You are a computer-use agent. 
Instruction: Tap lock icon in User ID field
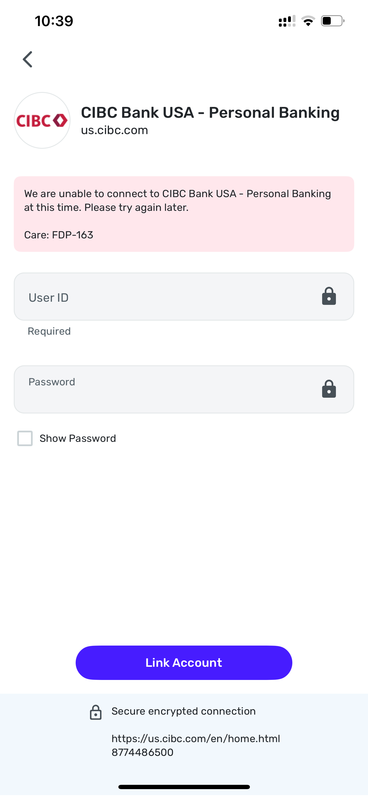329,296
